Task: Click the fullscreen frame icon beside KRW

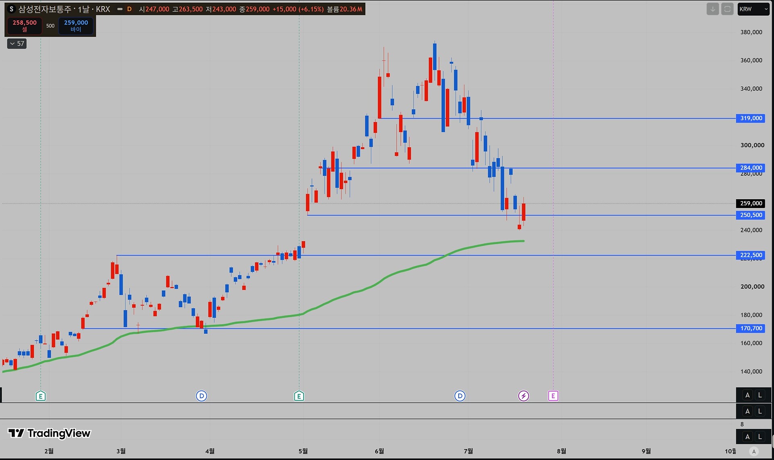Action: coord(727,9)
